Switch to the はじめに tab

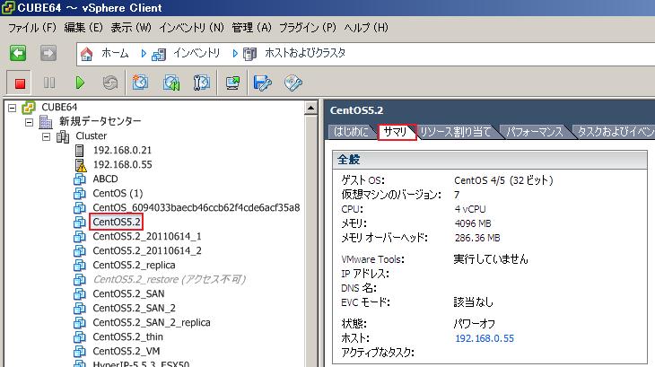[351, 132]
